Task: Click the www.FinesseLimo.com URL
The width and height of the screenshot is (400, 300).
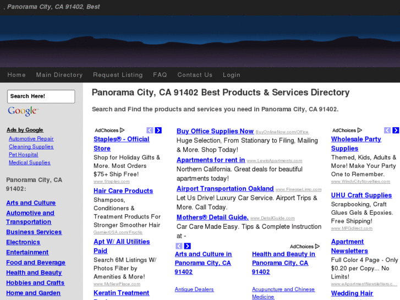Action: point(298,190)
